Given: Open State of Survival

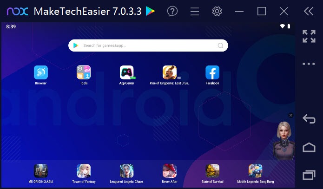Looking at the screenshot, I should 212,171.
